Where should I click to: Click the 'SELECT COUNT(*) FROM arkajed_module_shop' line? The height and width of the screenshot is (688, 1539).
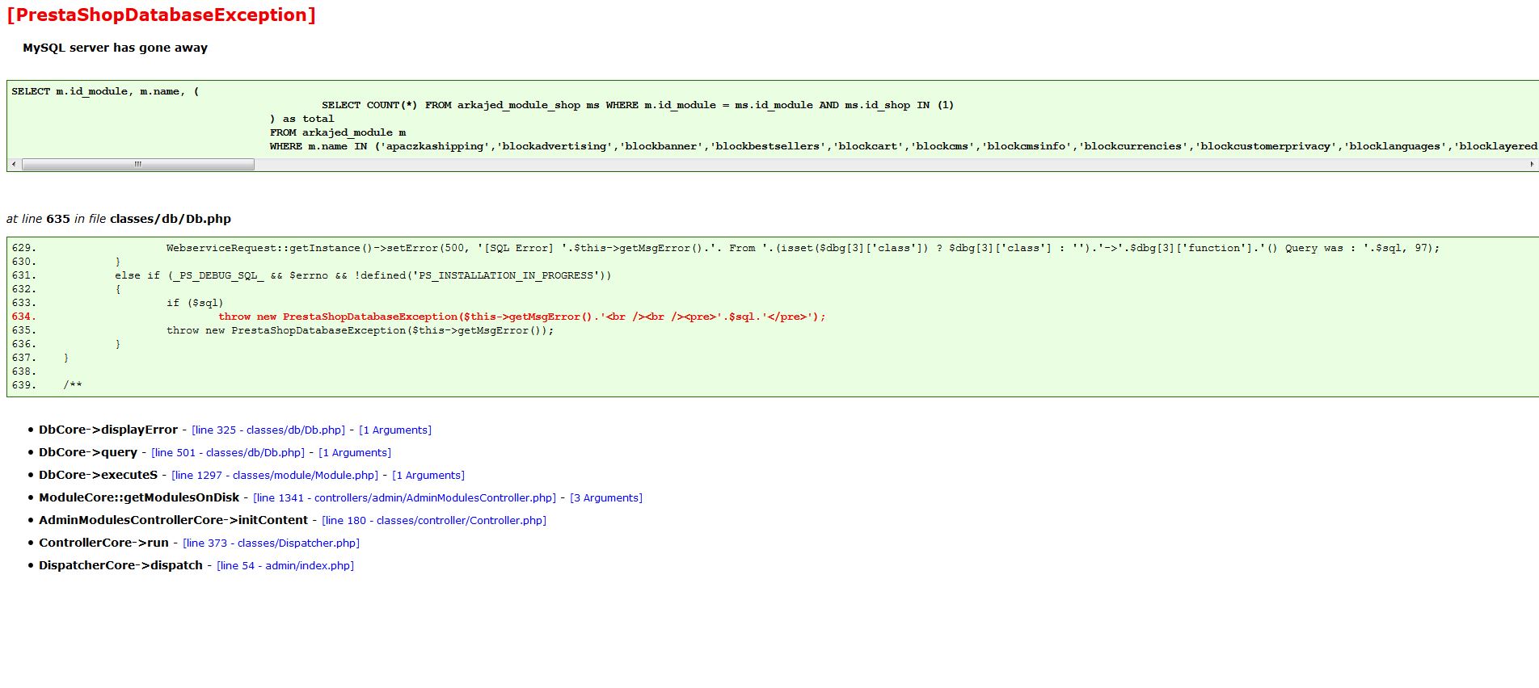[638, 105]
